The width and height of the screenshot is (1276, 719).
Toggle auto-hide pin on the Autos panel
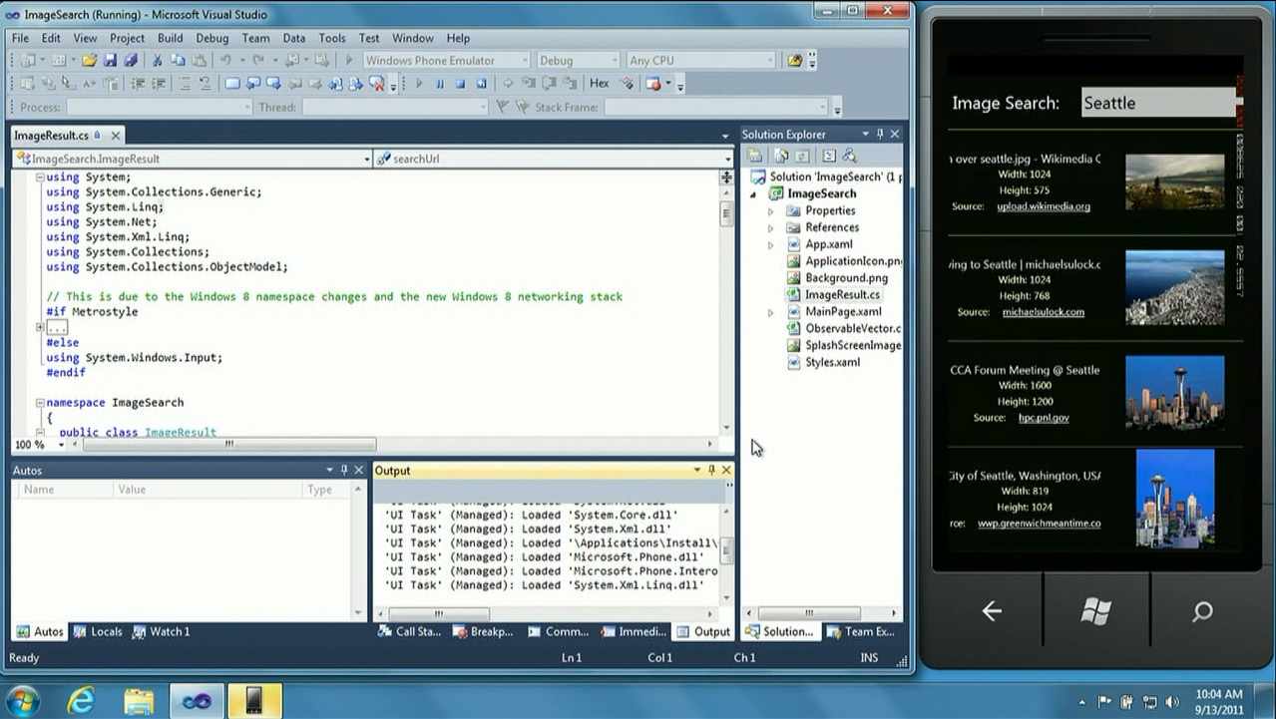344,470
